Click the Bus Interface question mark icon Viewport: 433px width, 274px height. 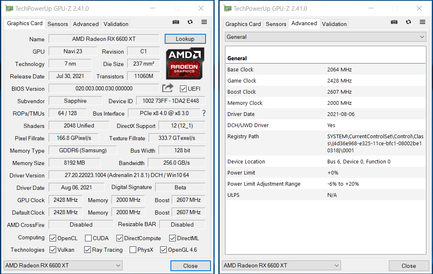coord(204,113)
